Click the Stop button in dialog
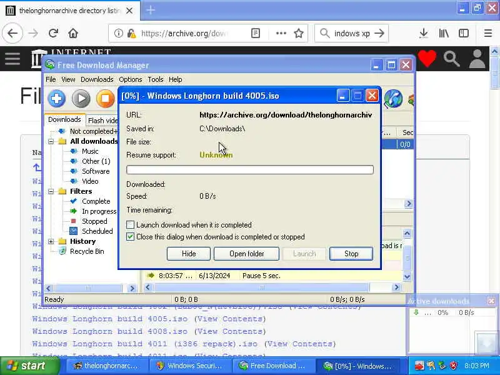The width and height of the screenshot is (500, 375). click(x=351, y=254)
